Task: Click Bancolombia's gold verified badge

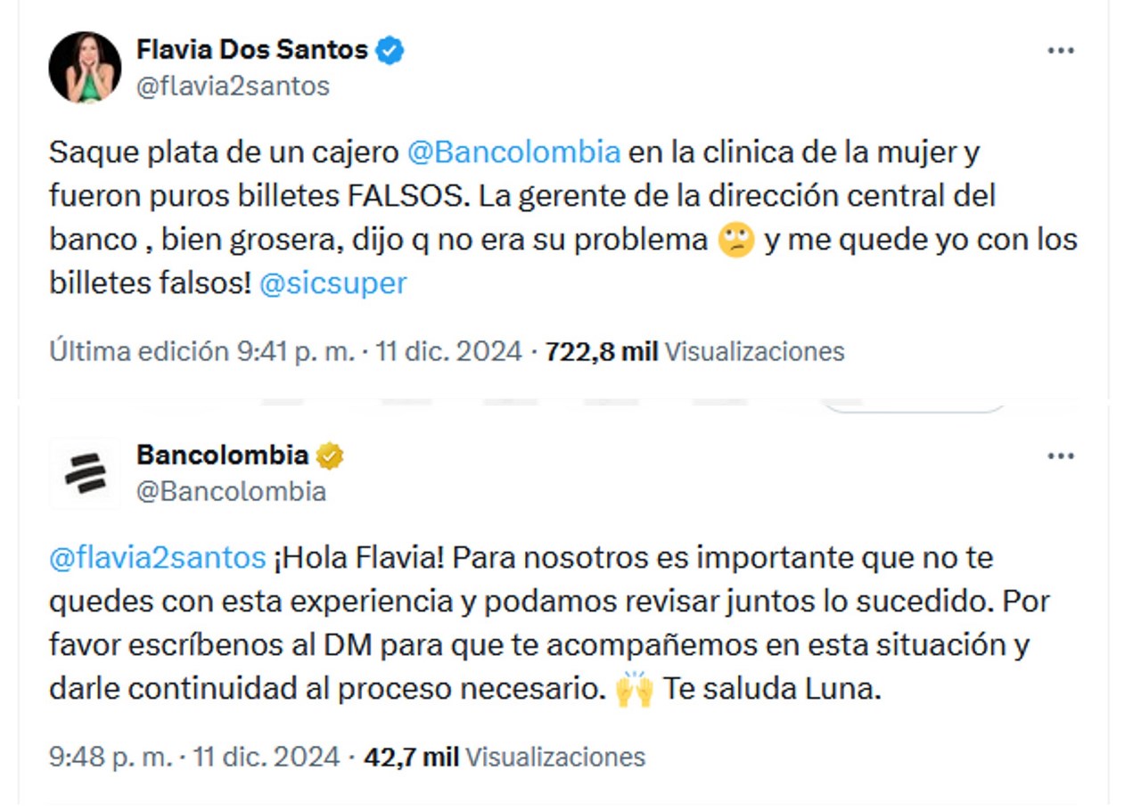Action: click(x=330, y=456)
